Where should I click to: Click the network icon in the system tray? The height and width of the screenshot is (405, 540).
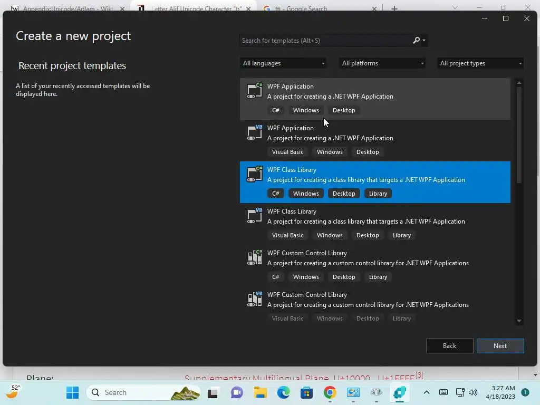click(x=460, y=392)
